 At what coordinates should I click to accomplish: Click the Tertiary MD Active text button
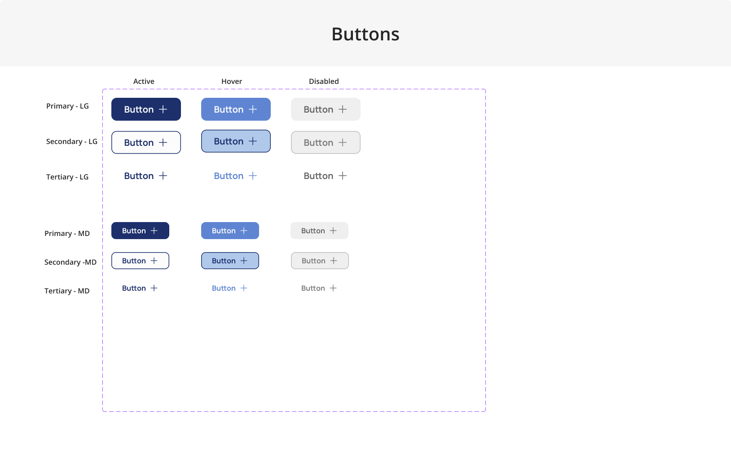140,288
